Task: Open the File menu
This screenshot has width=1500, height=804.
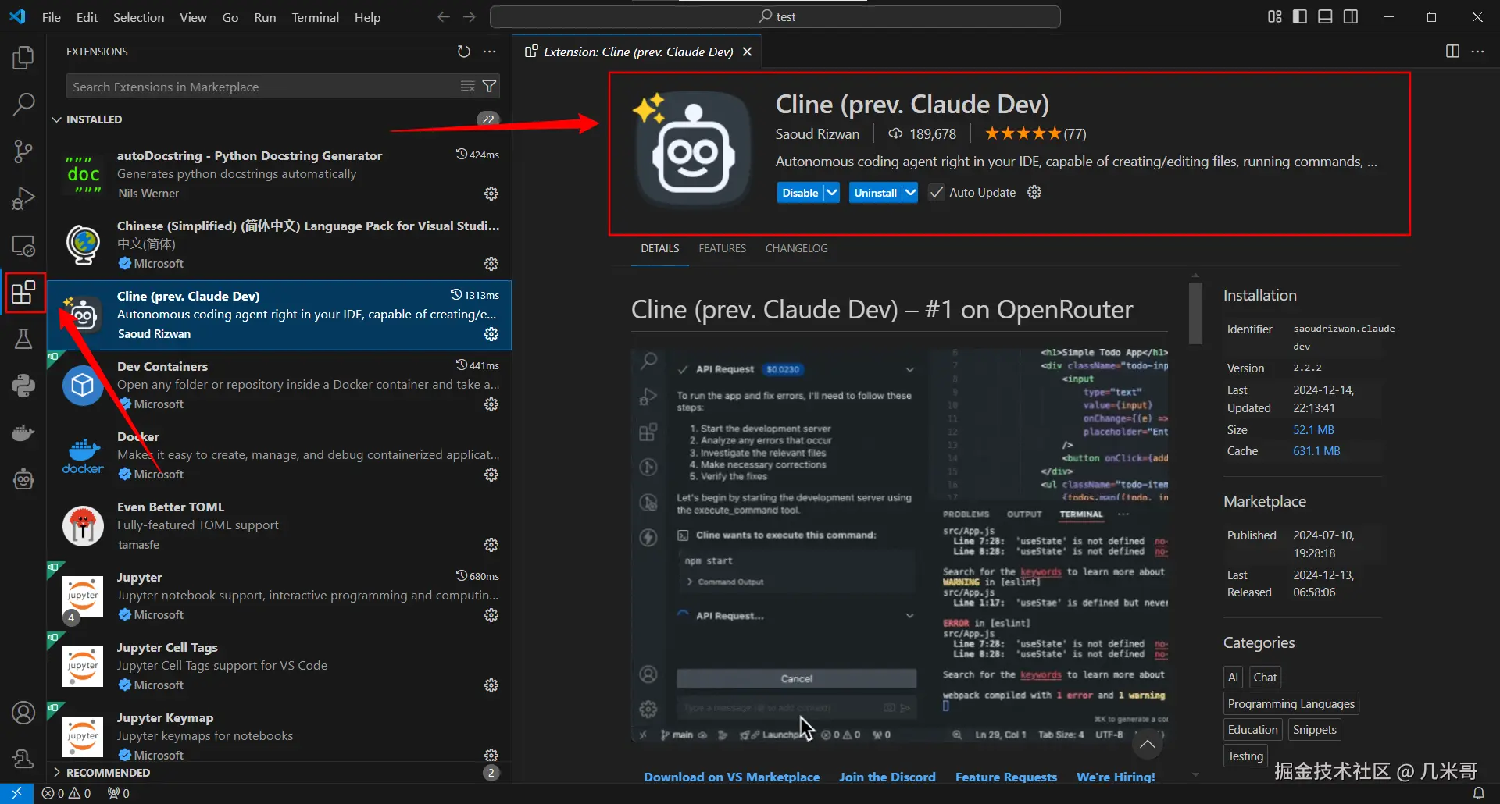Action: pos(52,17)
